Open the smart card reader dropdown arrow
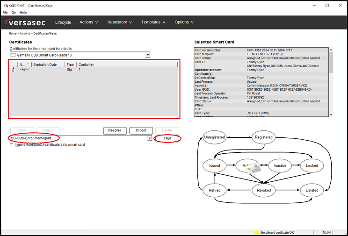 [x=147, y=55]
